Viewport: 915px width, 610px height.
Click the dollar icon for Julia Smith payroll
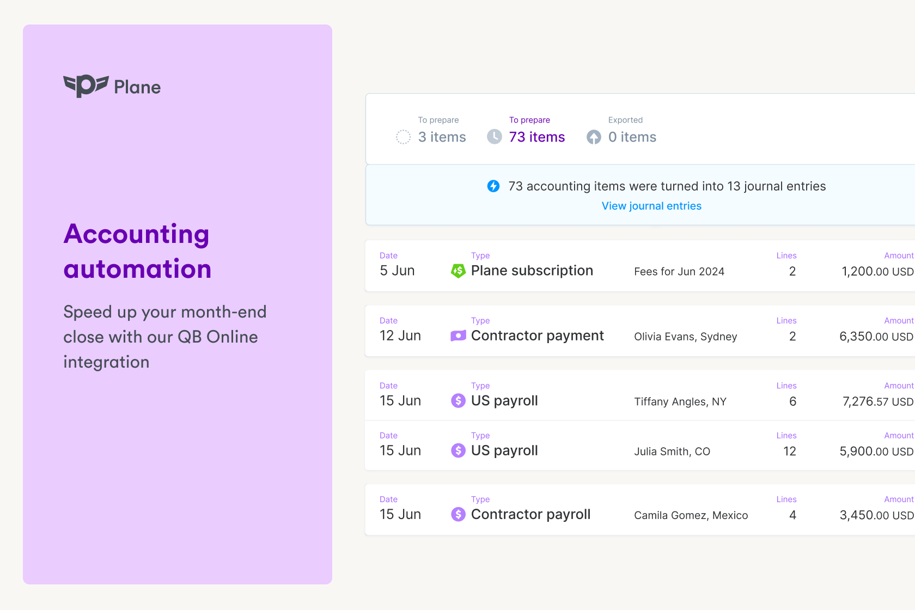pyautogui.click(x=458, y=450)
